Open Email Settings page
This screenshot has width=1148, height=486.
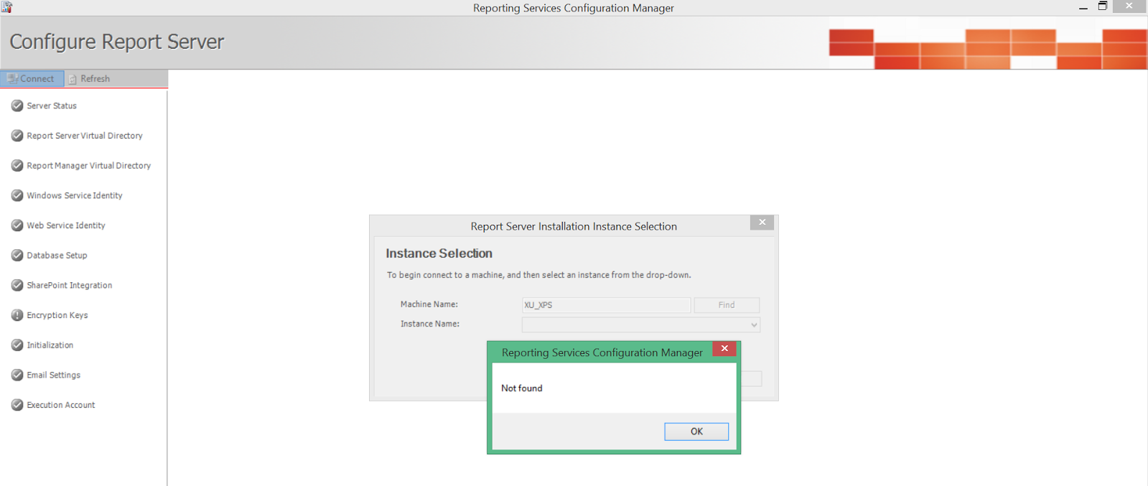point(54,375)
